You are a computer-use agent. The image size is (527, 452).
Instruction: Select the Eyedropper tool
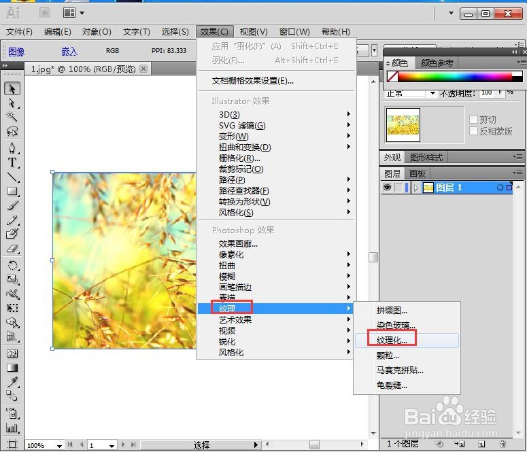pos(12,382)
